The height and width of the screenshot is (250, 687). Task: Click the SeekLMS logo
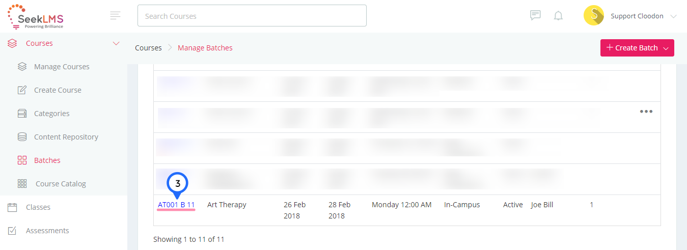pos(35,16)
